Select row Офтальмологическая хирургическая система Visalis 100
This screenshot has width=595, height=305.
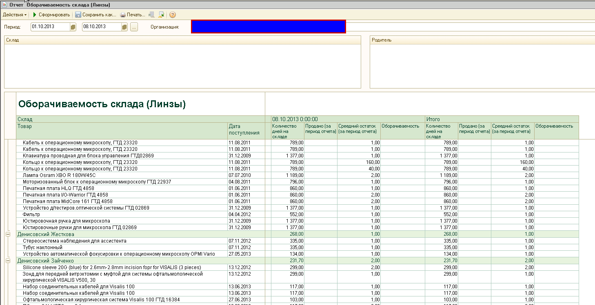tap(297, 300)
